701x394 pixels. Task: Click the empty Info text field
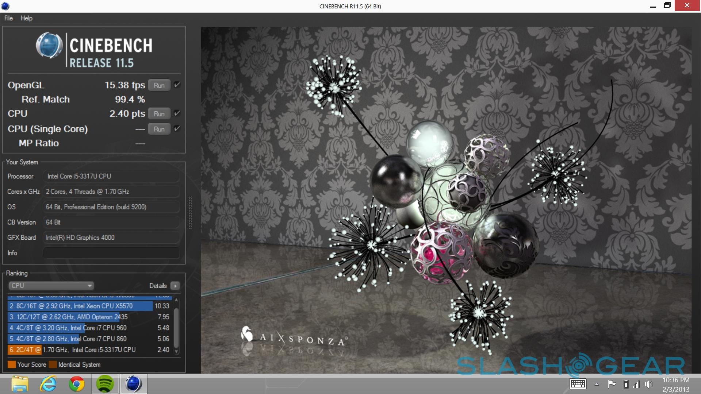(111, 253)
